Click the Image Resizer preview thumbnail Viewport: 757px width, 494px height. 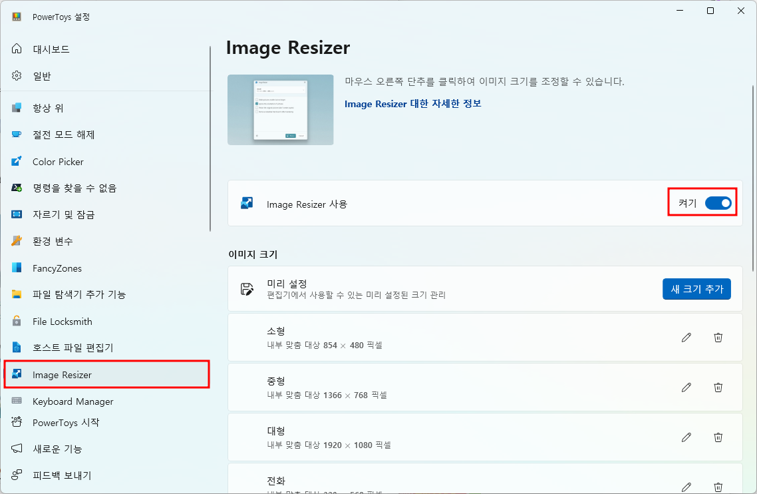[281, 110]
